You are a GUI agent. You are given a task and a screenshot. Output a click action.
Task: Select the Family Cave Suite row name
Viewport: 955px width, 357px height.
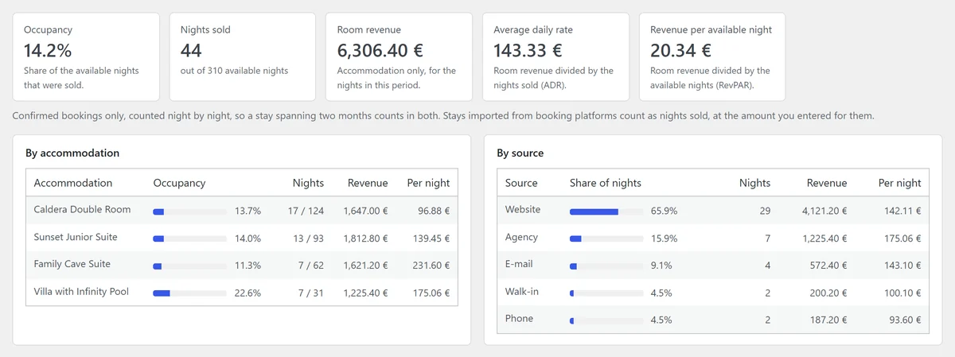(72, 264)
